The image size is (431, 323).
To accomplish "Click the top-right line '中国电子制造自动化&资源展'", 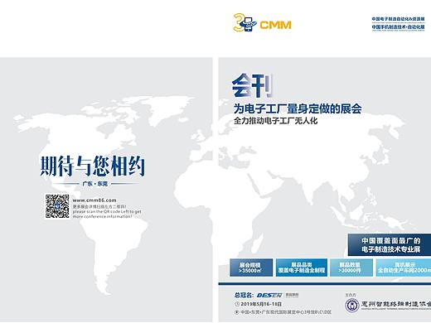I will pos(398,19).
